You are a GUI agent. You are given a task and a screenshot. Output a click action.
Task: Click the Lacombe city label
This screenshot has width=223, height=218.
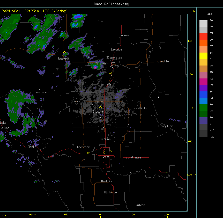pyautogui.click(x=116, y=49)
